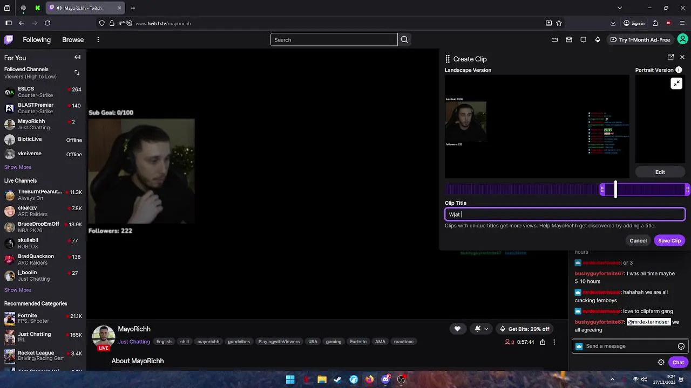The width and height of the screenshot is (691, 388).
Task: Open BLASTPremier channel in sidebar
Action: click(43, 108)
